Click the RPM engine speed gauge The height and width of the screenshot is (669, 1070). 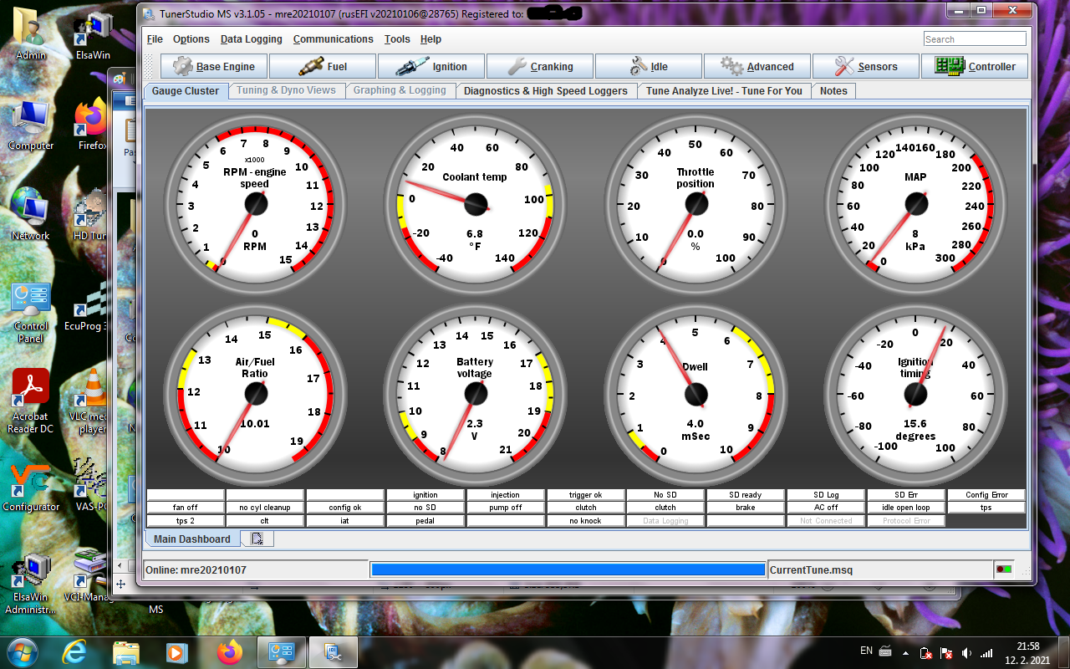tap(255, 202)
